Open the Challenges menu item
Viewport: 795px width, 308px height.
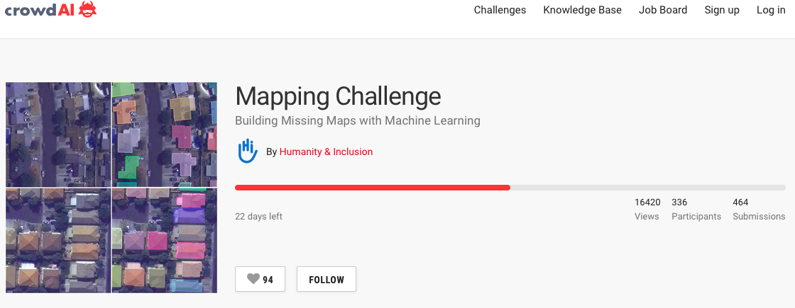click(x=500, y=10)
